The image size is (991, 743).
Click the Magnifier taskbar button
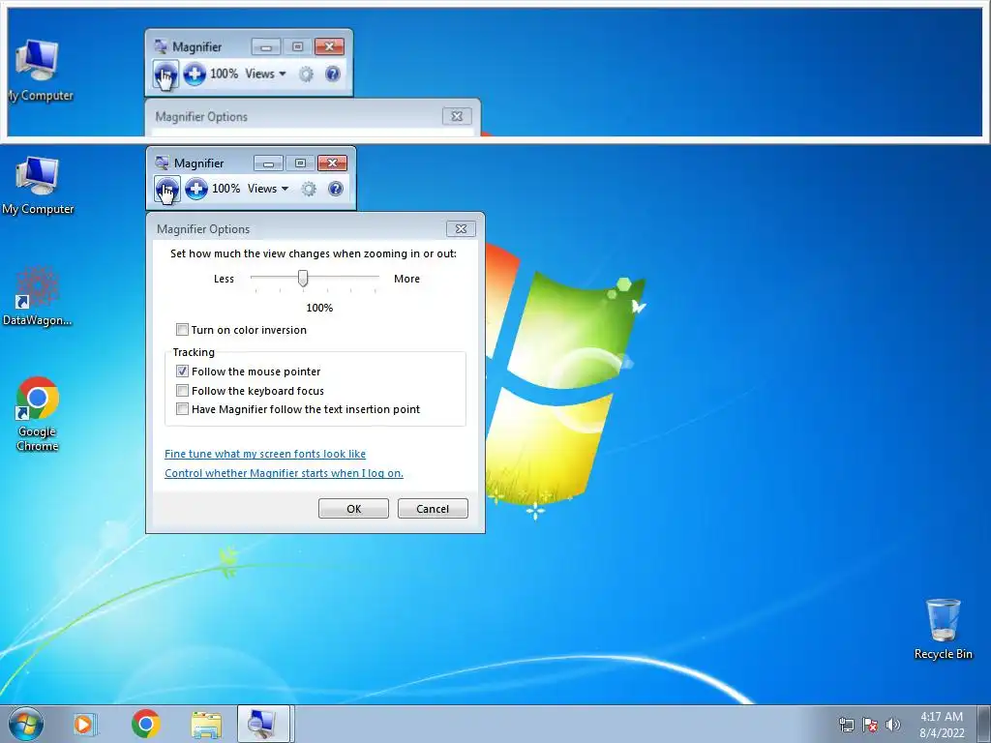(263, 724)
